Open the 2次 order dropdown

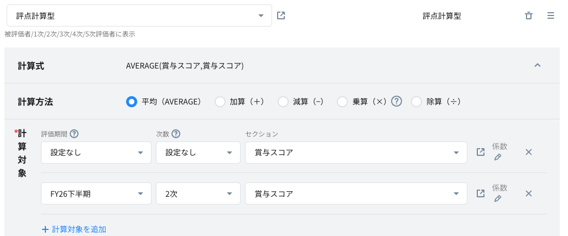(198, 193)
